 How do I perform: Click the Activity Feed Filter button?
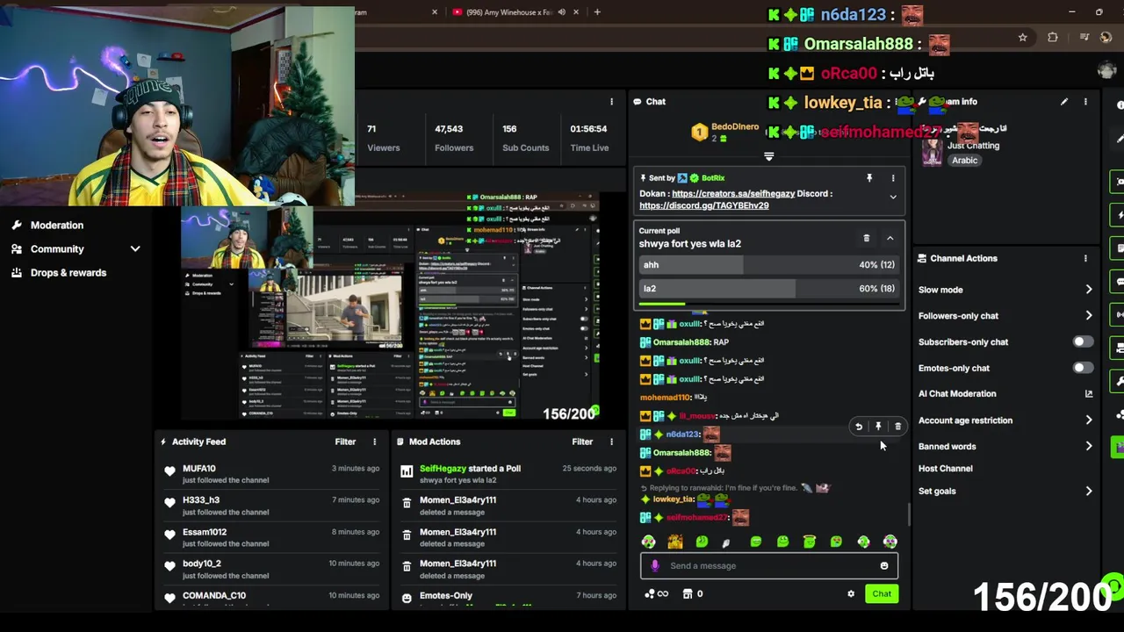coord(345,442)
